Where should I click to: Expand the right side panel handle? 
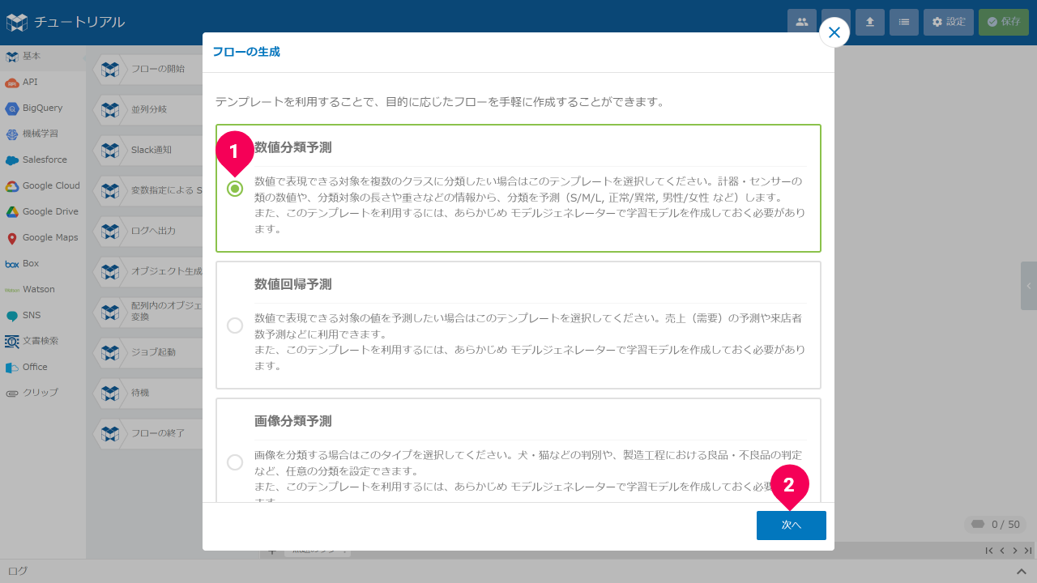click(1029, 286)
